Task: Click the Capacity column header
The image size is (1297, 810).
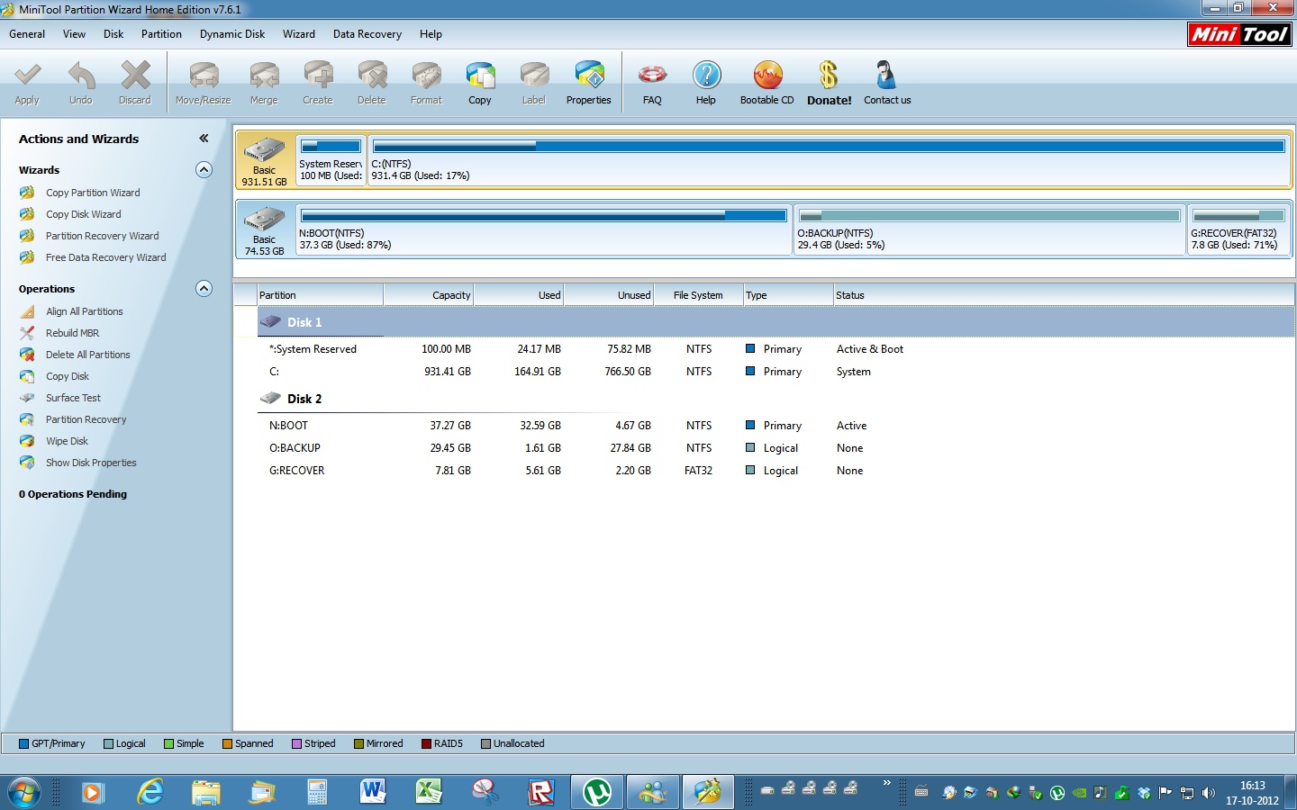Action: (429, 295)
